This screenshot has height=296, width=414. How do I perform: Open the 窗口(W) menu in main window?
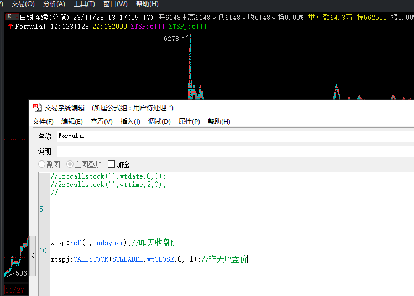click(116, 4)
